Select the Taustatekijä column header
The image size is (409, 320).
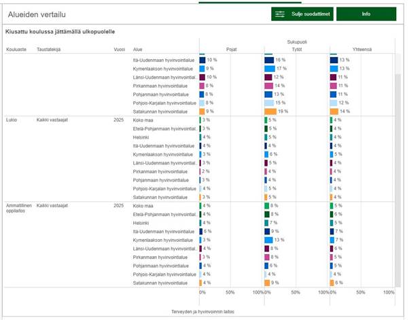click(50, 50)
